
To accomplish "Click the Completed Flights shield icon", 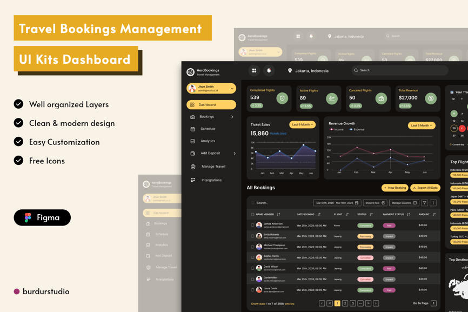I will [x=282, y=98].
